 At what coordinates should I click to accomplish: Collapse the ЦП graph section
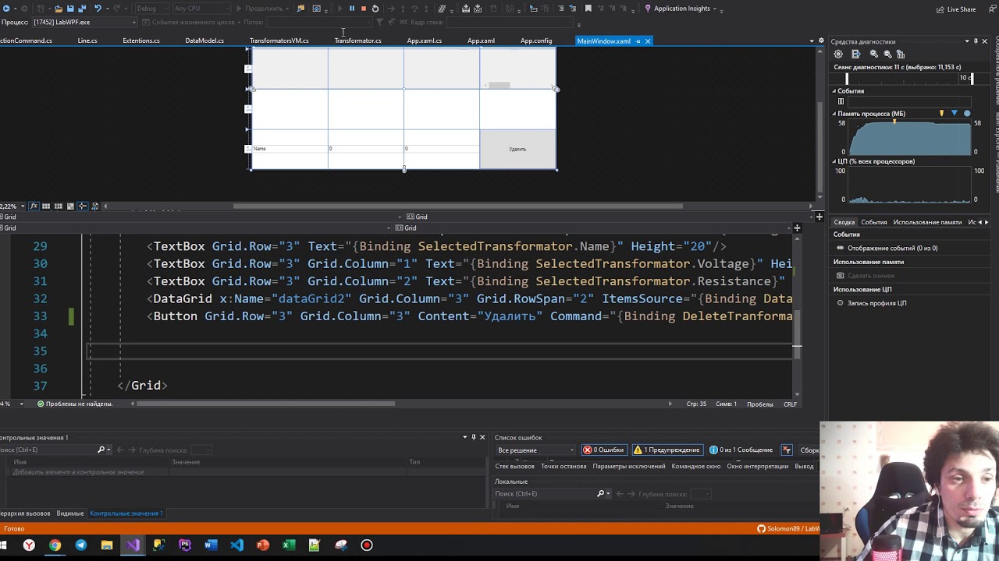coord(834,161)
